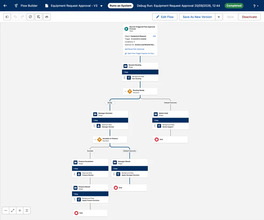
Task: Click Apply Manager Decision step icon
Action: click(118, 174)
